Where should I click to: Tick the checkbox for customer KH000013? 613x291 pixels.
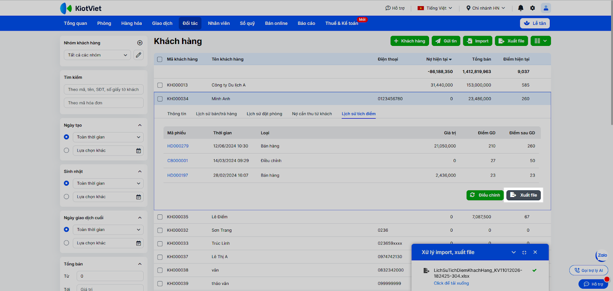(160, 85)
